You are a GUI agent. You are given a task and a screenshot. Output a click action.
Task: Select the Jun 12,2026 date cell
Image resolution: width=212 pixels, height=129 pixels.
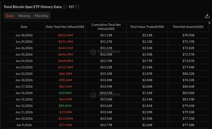pos(24,106)
